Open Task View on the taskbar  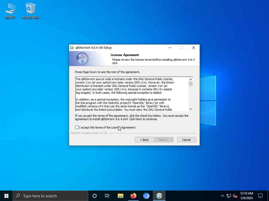107,196
